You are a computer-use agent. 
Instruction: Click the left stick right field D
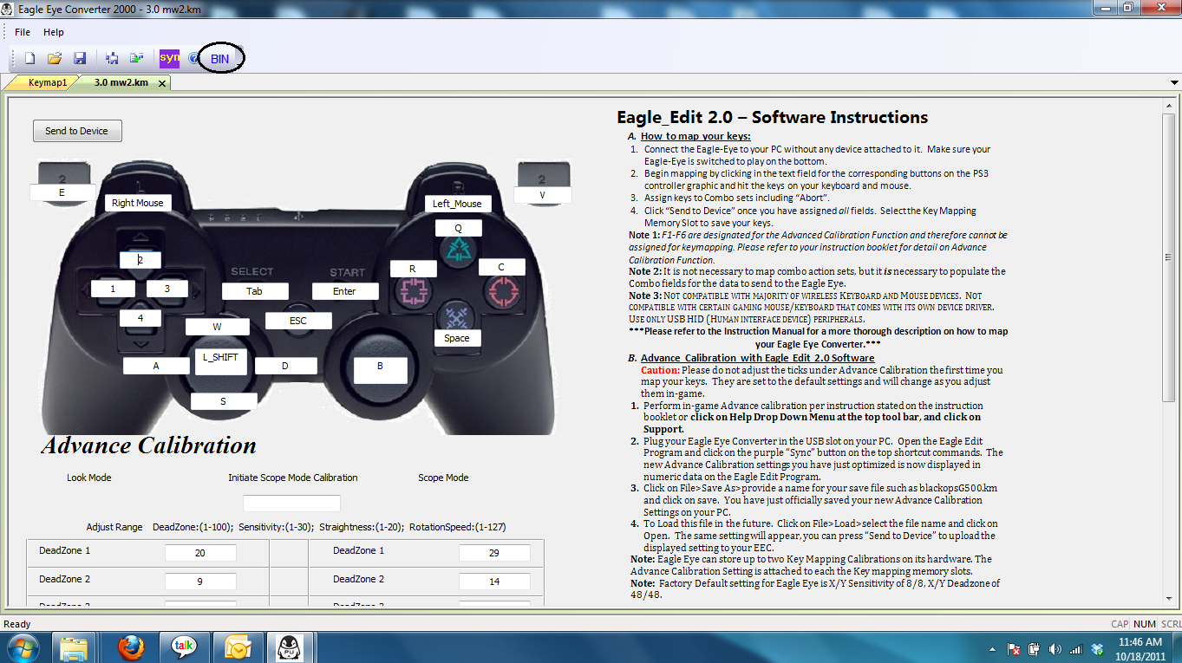tap(284, 366)
